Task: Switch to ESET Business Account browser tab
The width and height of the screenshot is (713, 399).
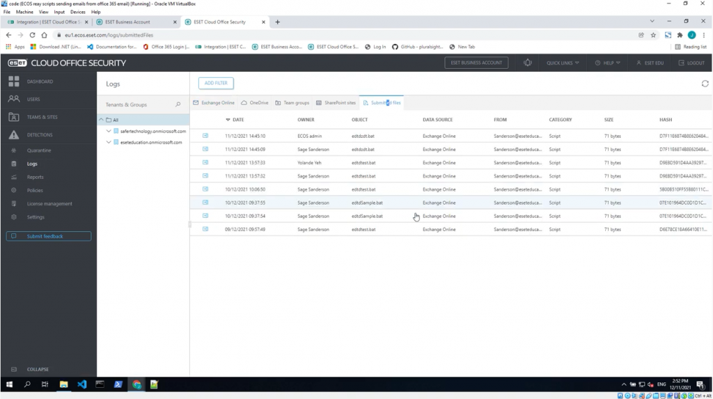Action: coord(136,22)
